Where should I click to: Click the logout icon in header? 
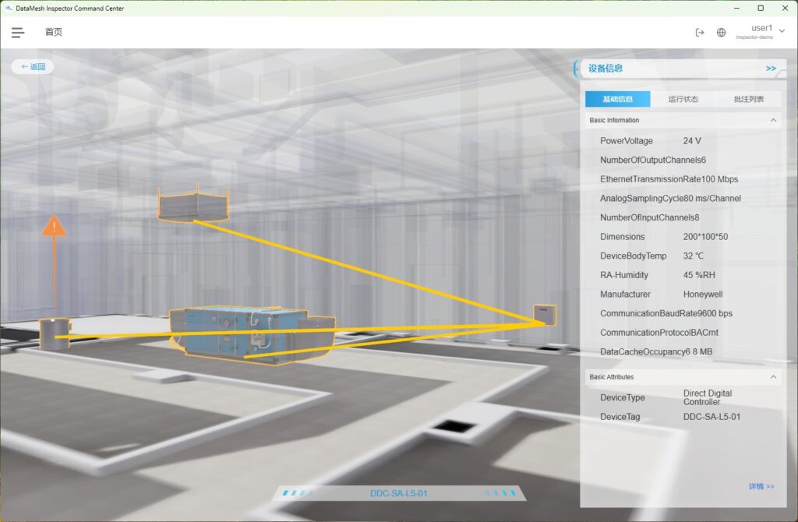pos(699,33)
